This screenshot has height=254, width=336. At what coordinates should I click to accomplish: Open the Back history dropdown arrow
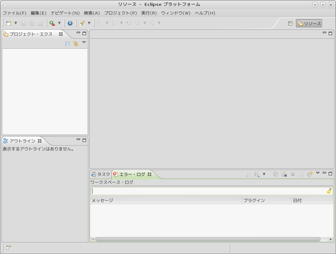point(145,23)
